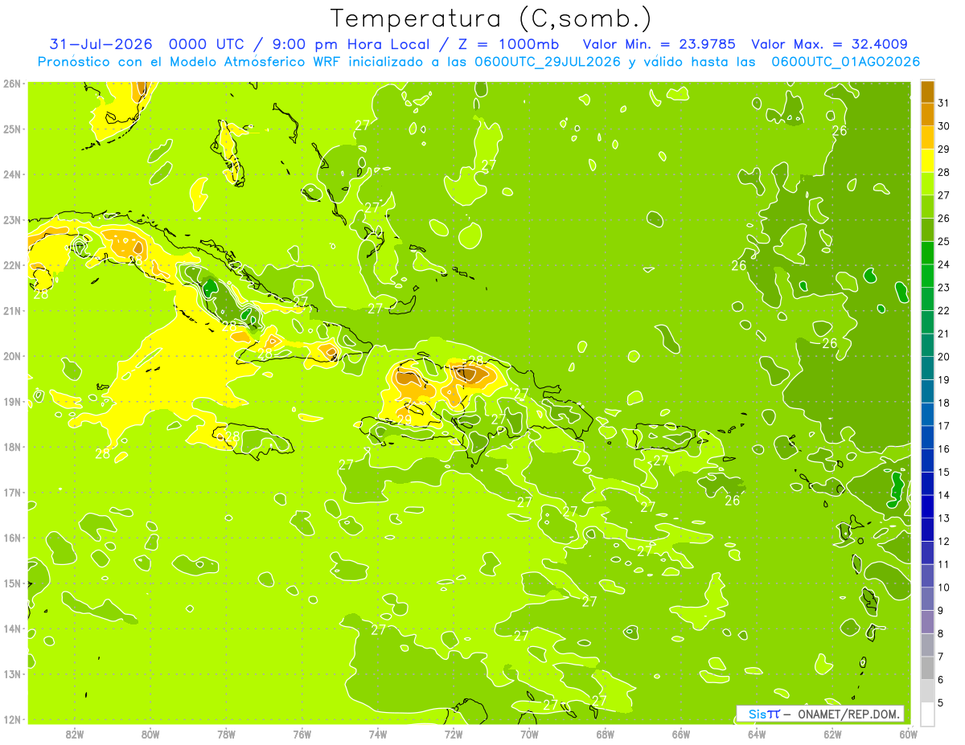Image resolution: width=965 pixels, height=745 pixels.
Task: Click the init time "0600UTC_29JUL2026"
Action: tap(548, 61)
